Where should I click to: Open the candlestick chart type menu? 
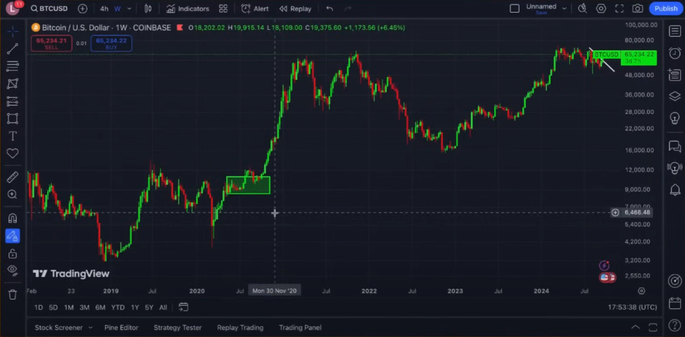click(148, 9)
